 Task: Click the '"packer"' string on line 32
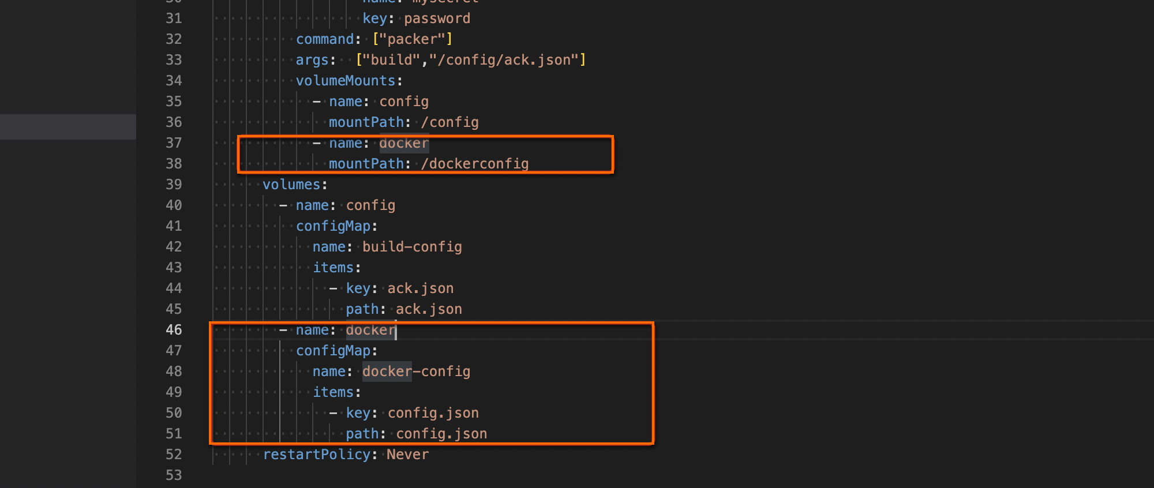click(x=412, y=39)
